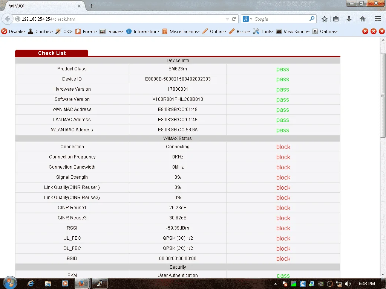This screenshot has height=289, width=386.
Task: Switch to Firefox taskbar button
Action: (82, 284)
